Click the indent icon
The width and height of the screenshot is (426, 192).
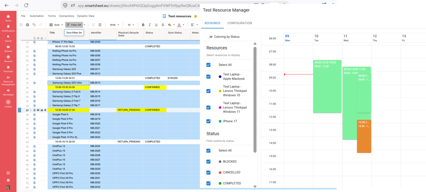pyautogui.click(x=100, y=25)
